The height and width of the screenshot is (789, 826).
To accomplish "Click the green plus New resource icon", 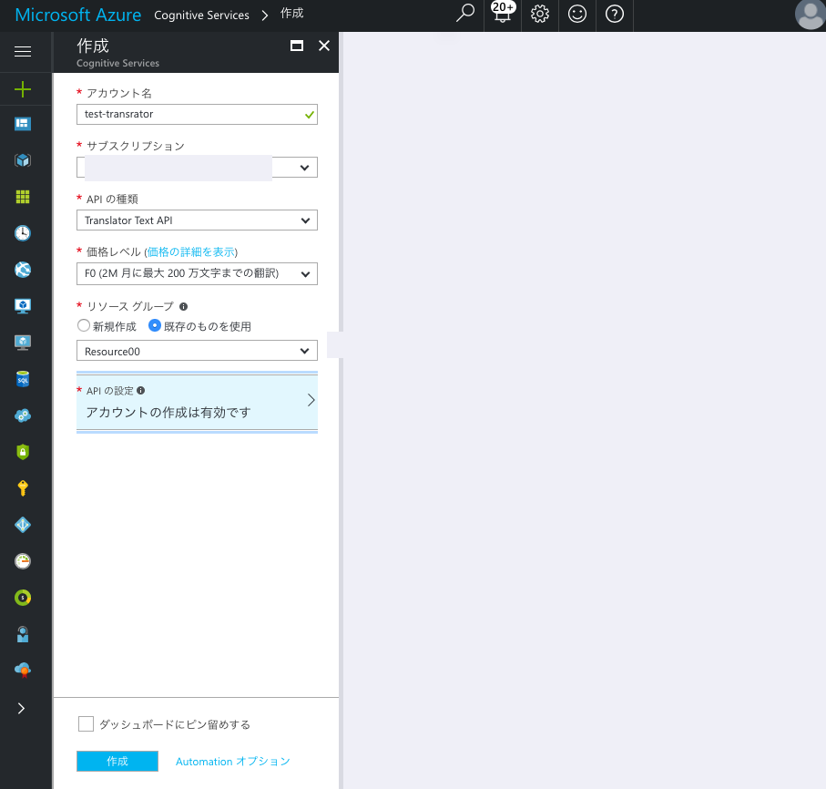I will click(23, 89).
